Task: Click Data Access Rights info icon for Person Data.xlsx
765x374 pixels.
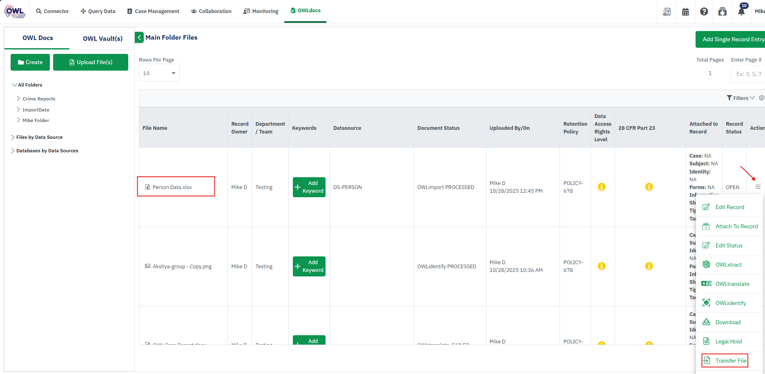Action: coord(602,187)
